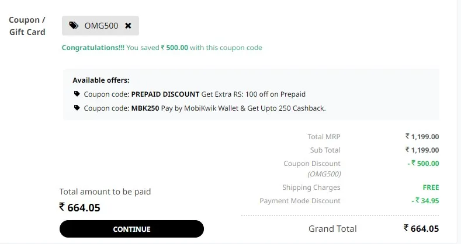Click the Payment Mode Discount -₹ 34.95 value
The image size is (461, 244).
click(x=425, y=201)
